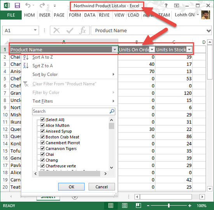Click the Insert Function fx icon
The width and height of the screenshot is (214, 210).
click(83, 30)
